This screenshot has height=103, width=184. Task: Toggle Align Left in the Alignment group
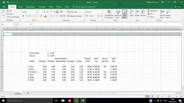(51, 16)
